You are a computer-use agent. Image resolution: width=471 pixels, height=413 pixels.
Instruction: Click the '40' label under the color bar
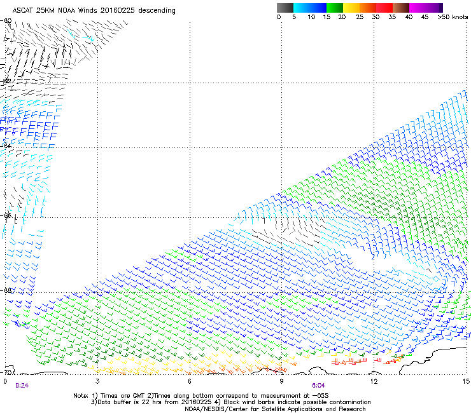click(x=409, y=17)
